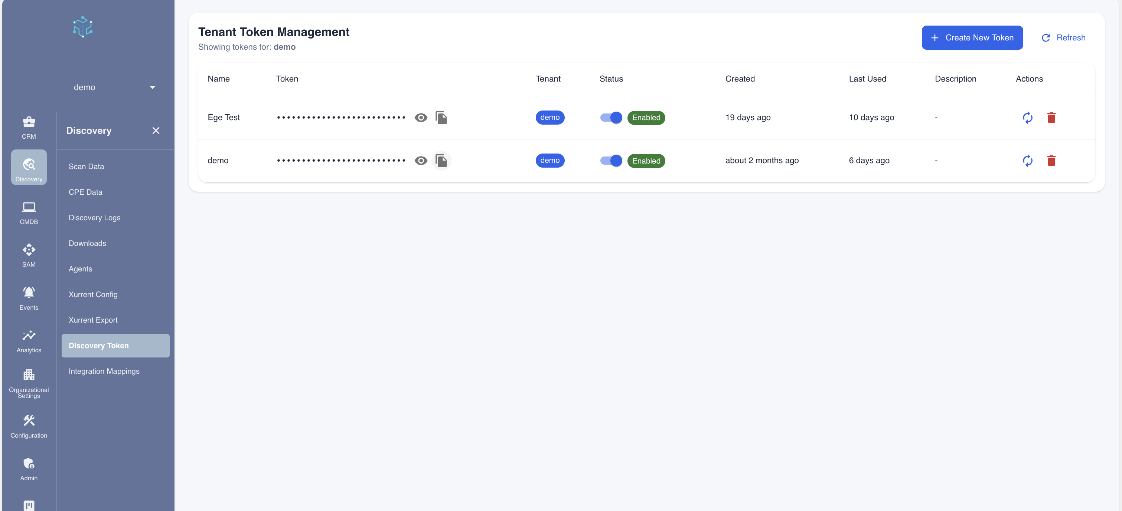Show the hidden Ege Test token value

[x=420, y=117]
